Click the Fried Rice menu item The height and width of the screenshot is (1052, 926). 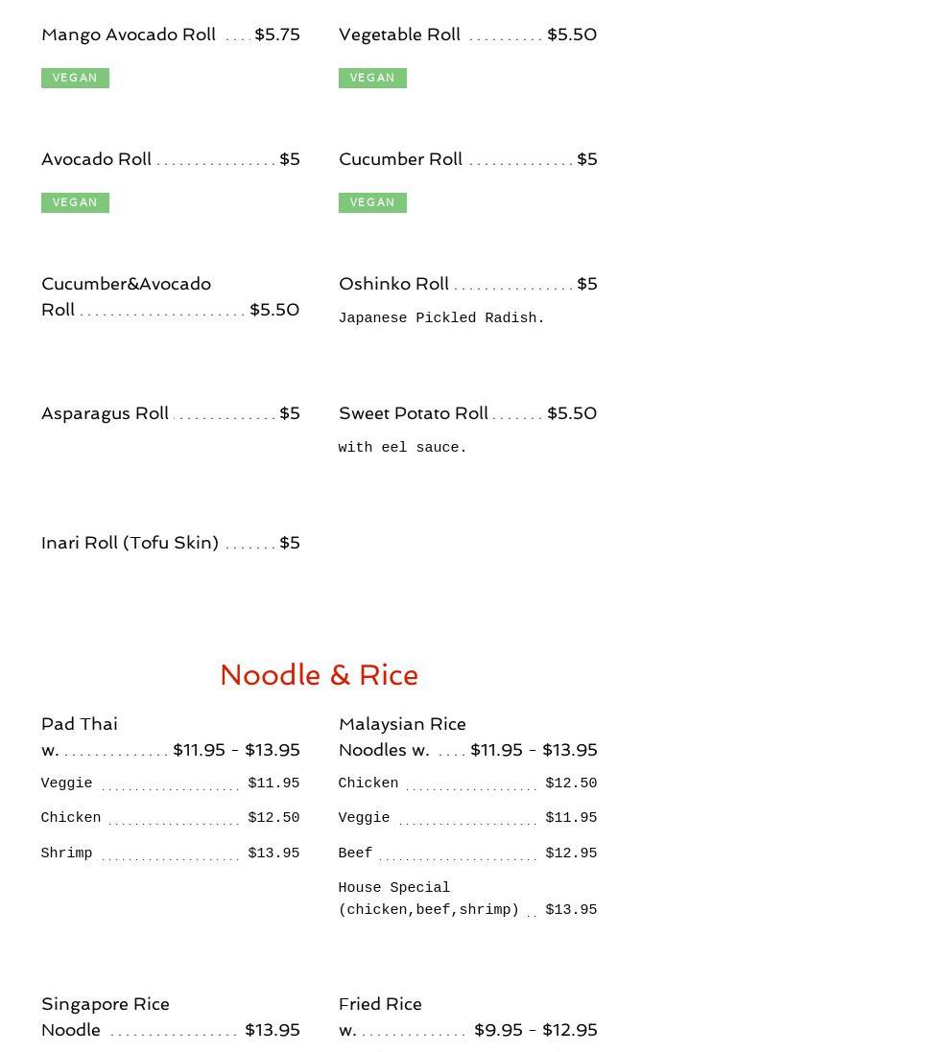tap(380, 1005)
